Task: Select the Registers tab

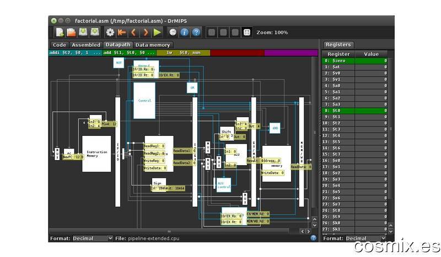Action: pos(338,45)
